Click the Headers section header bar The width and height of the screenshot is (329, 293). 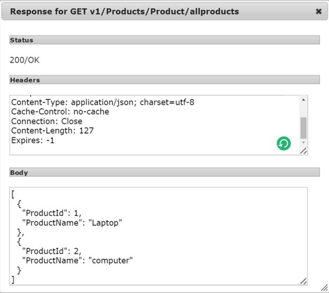(x=164, y=80)
